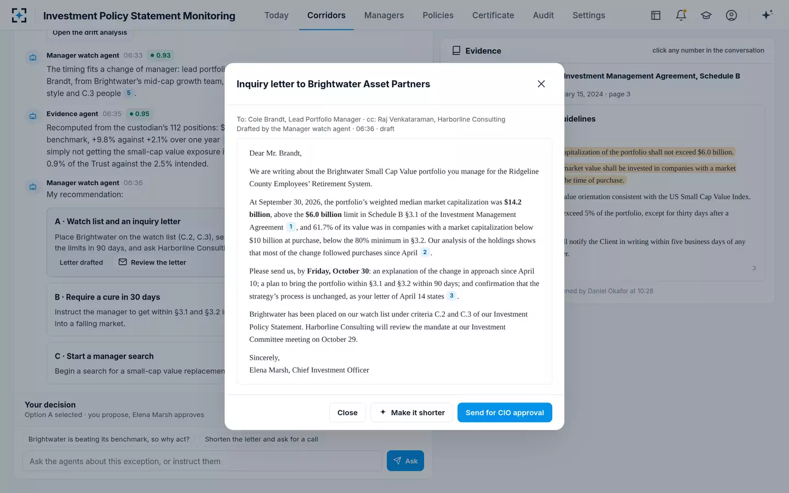Click the Evidence agent avatar icon
The height and width of the screenshot is (493, 789).
tap(33, 116)
